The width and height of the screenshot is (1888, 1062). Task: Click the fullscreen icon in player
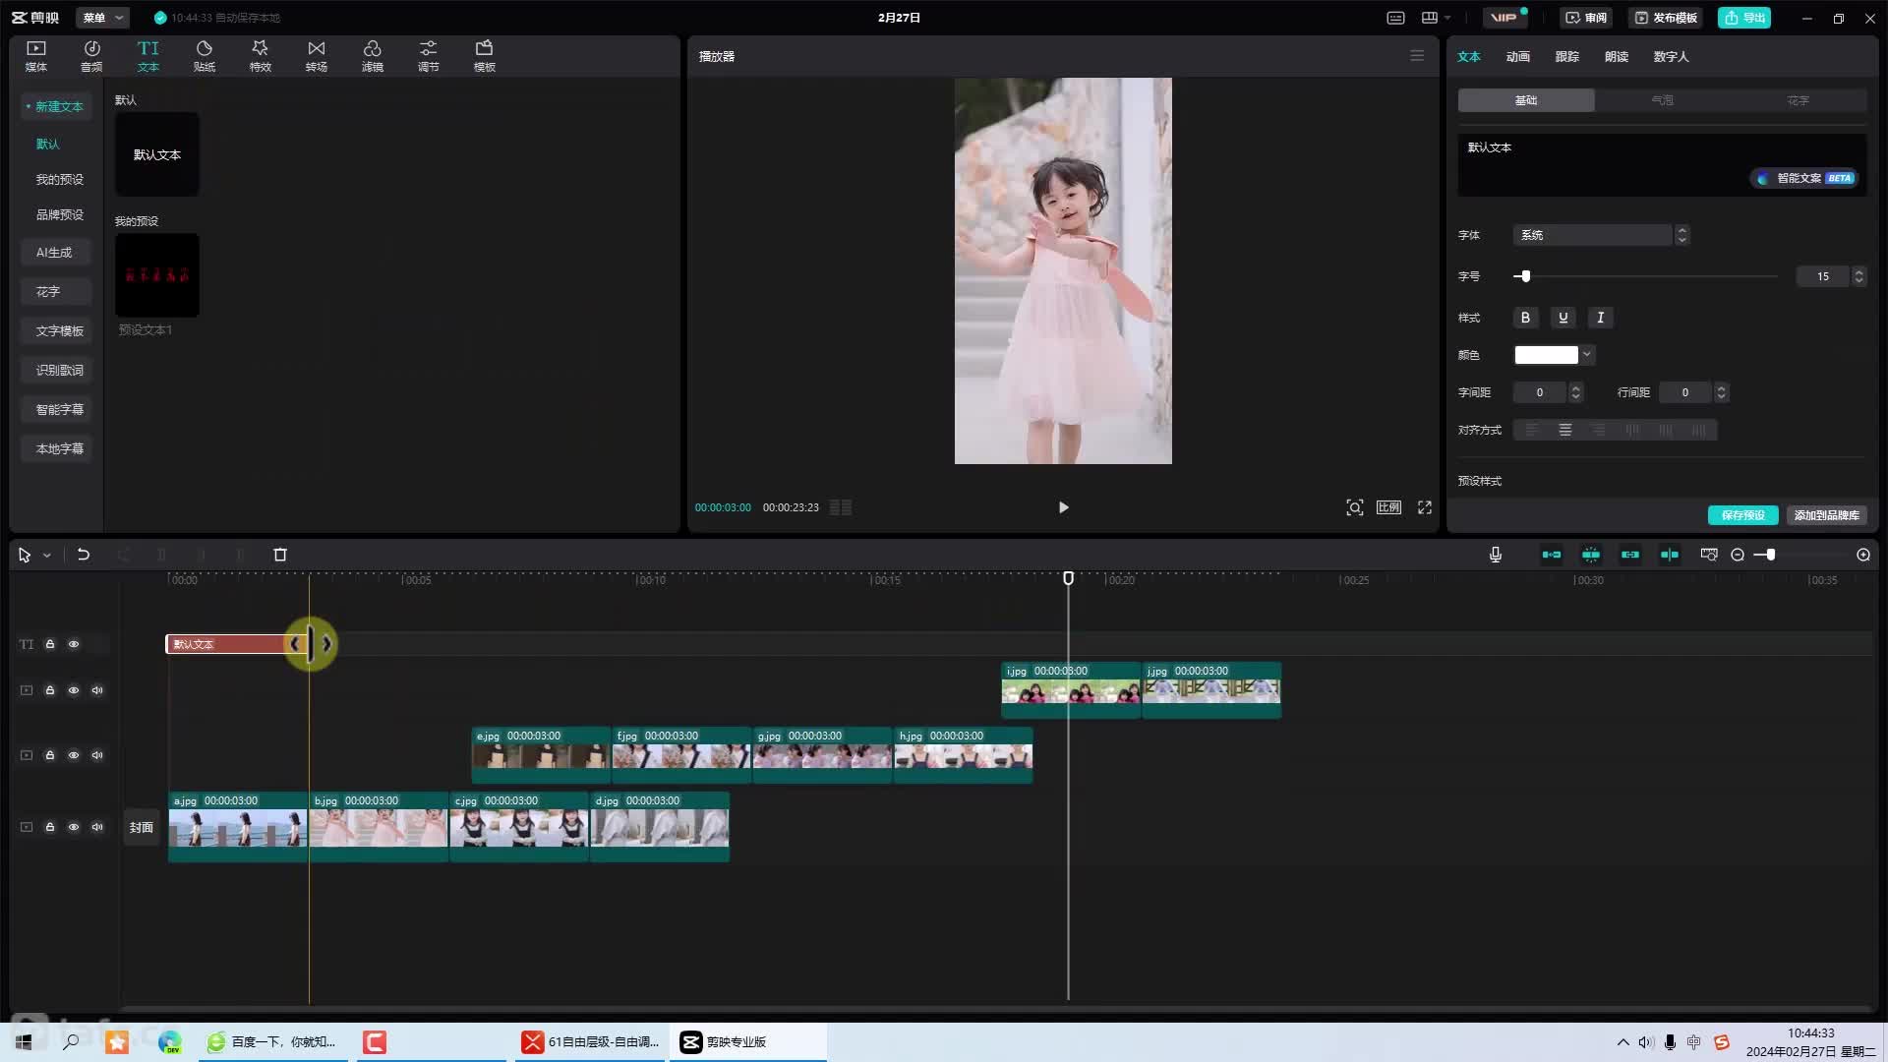pyautogui.click(x=1425, y=507)
